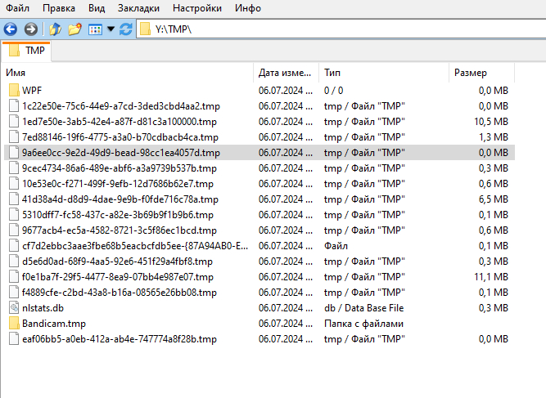The image size is (546, 398).
Task: Select file d5e6d0ad-68f9-4aa5-92e6-451f29a4fbf8.tmp
Action: coord(117,262)
